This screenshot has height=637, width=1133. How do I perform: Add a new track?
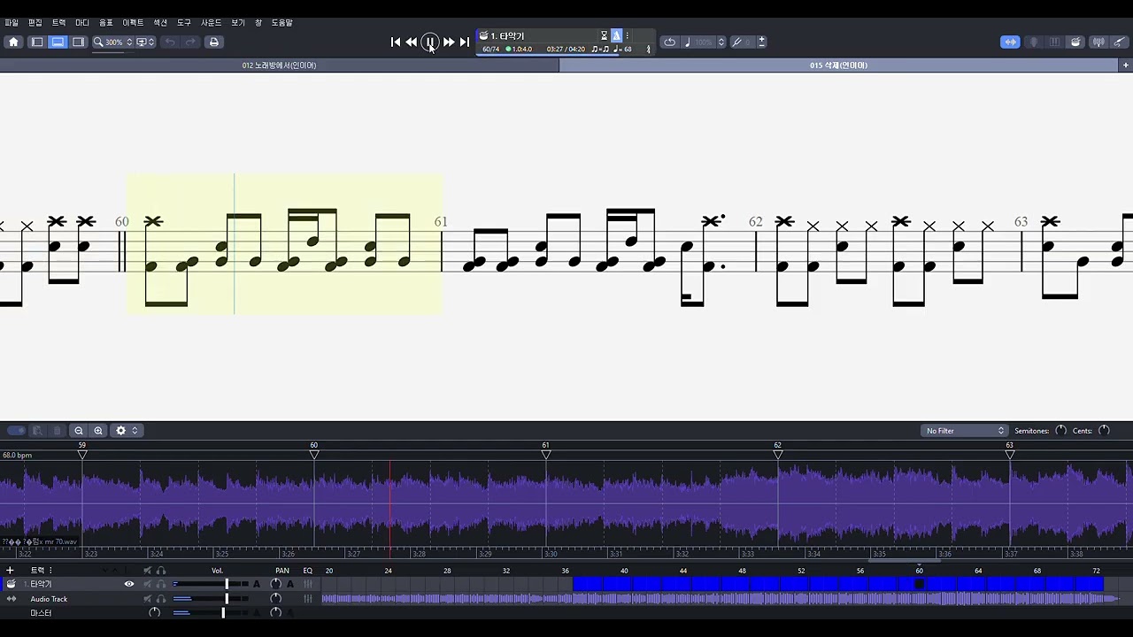[x=10, y=571]
